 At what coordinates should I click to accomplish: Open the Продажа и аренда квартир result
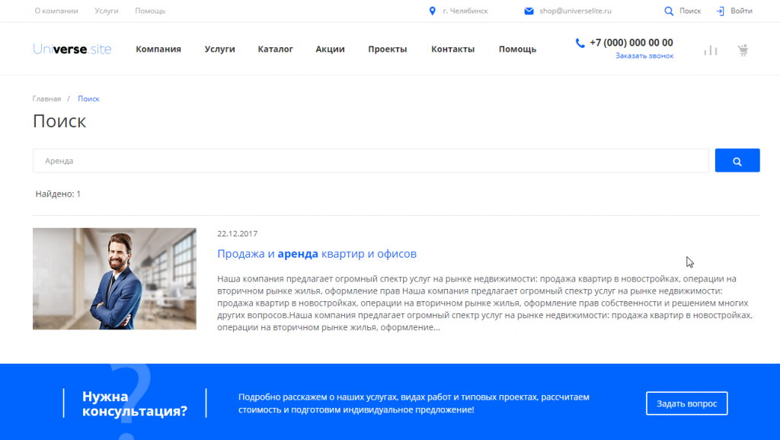[x=316, y=254]
